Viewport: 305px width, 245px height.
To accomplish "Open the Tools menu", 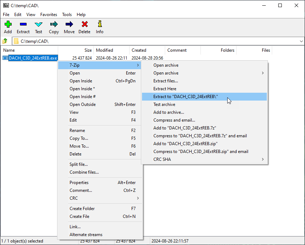I will coord(67,15).
